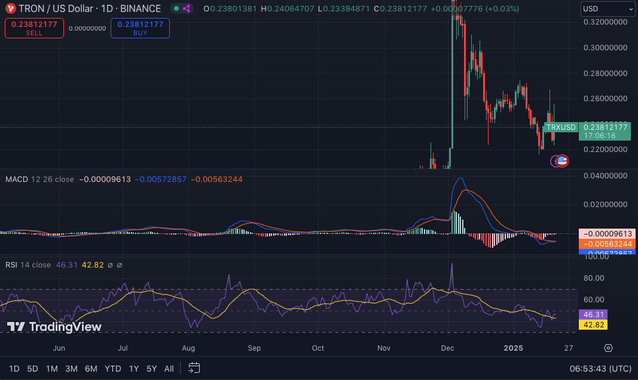Select the All time range
Image resolution: width=638 pixels, height=380 pixels.
tap(169, 369)
